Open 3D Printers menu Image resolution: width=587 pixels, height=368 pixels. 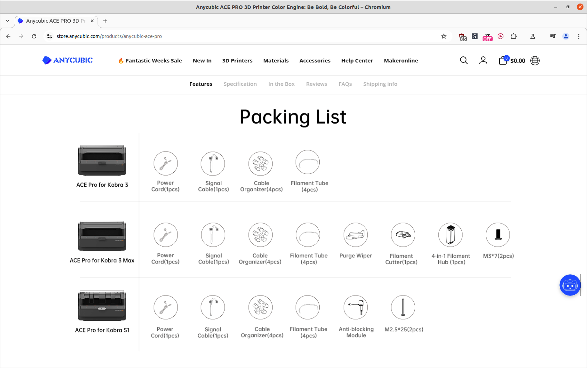tap(237, 61)
